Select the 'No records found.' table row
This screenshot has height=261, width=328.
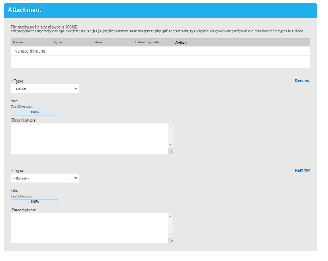pyautogui.click(x=160, y=51)
